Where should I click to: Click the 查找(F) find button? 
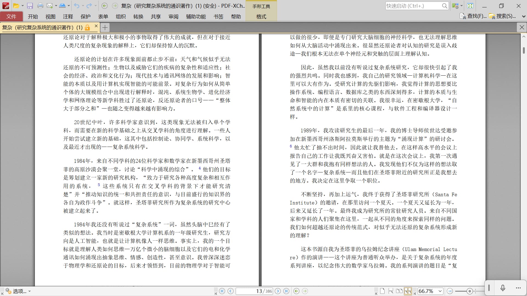(x=473, y=16)
